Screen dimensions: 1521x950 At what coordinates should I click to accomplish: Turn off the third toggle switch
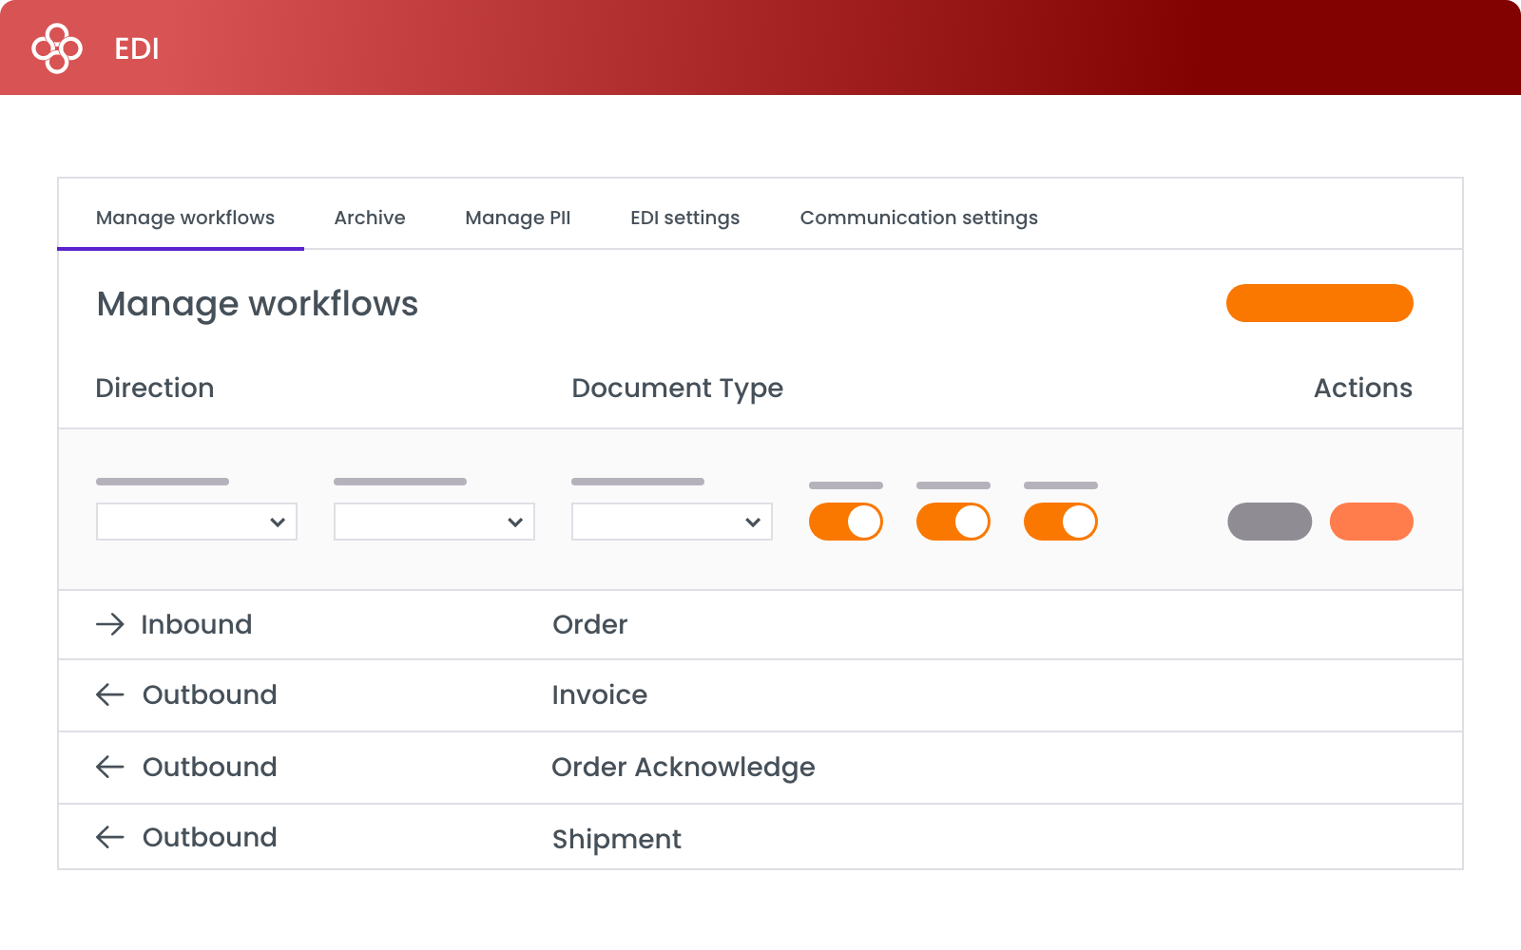pyautogui.click(x=1060, y=521)
